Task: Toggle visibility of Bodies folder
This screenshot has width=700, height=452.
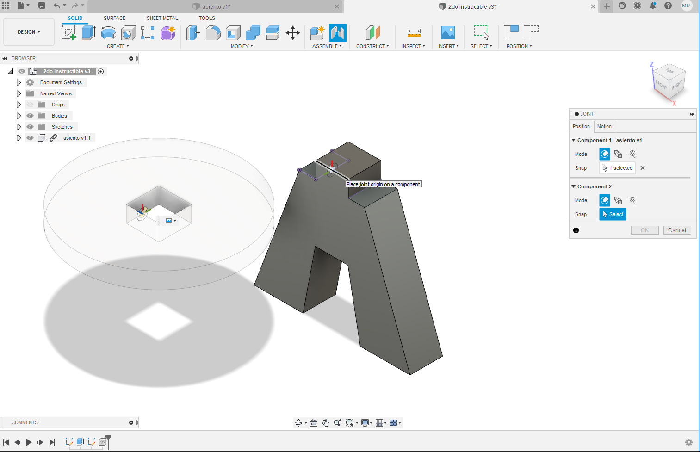Action: point(30,116)
